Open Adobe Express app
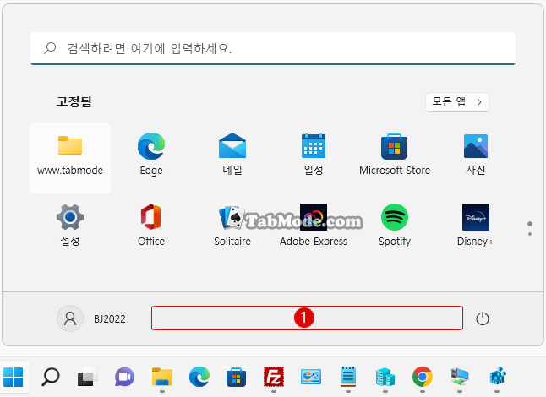The height and width of the screenshot is (397, 546). point(314,226)
